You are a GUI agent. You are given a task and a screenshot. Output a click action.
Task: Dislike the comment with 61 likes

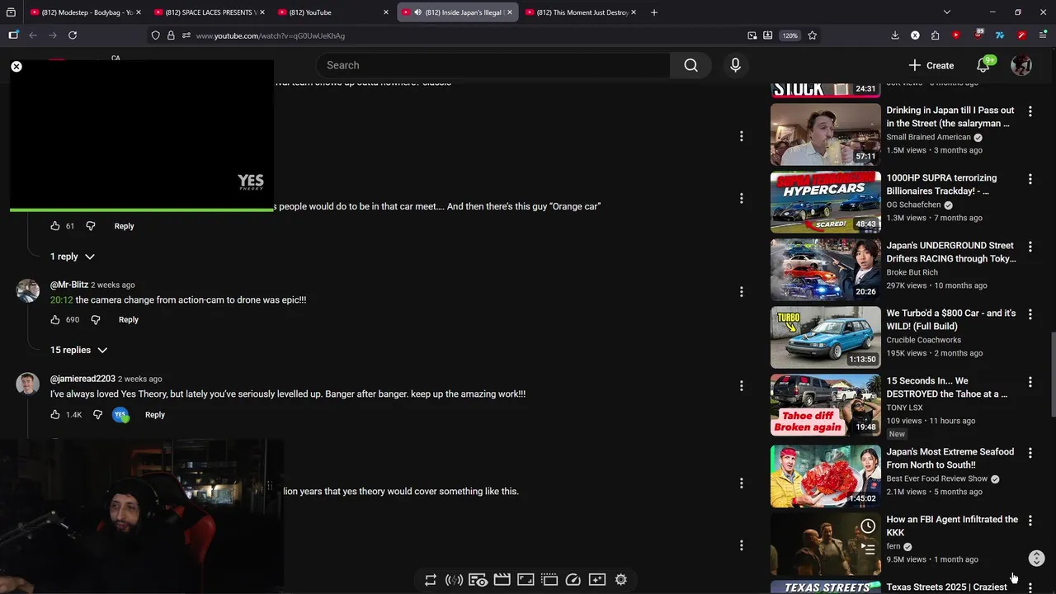coord(91,226)
